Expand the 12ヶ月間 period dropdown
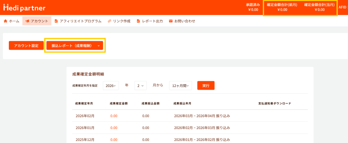Image resolution: width=348 pixels, height=143 pixels. pos(180,86)
